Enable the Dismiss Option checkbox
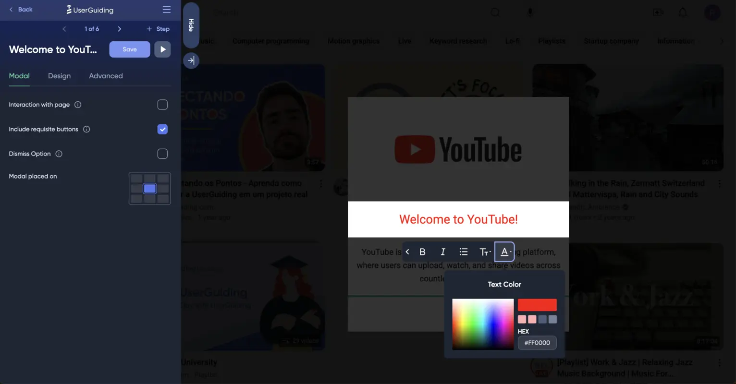The image size is (736, 384). [x=162, y=154]
